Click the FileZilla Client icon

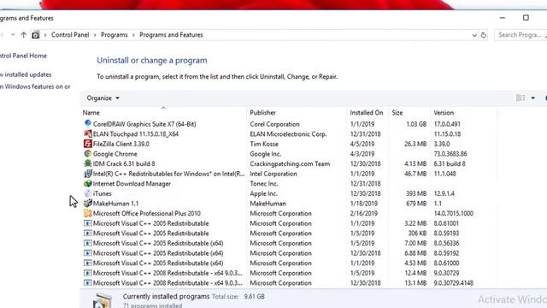coord(87,144)
